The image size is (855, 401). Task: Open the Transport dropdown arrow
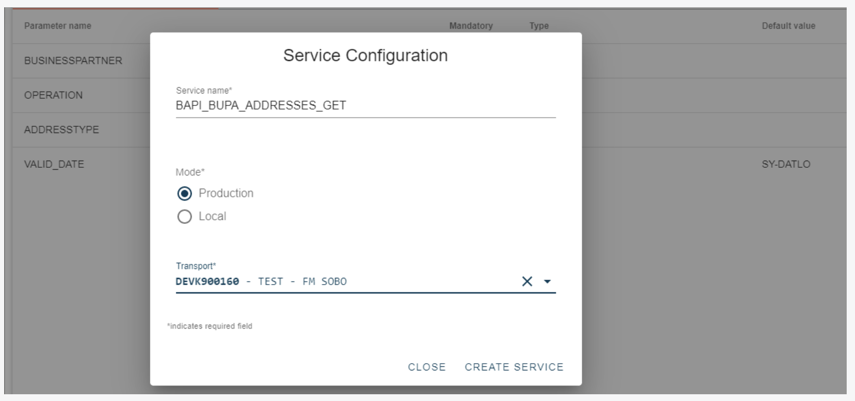coord(547,282)
